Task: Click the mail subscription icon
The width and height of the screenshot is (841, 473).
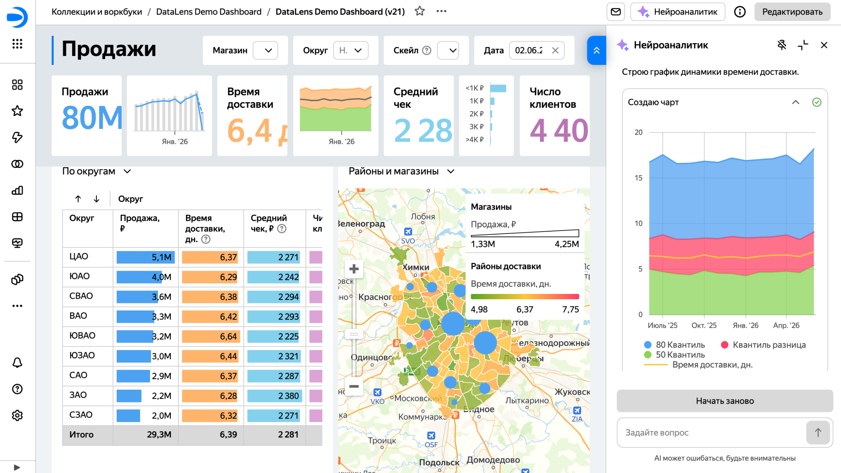Action: click(616, 12)
